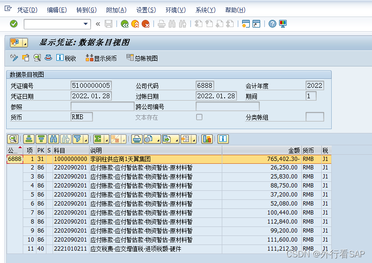Click the Create New Session icon
The width and height of the screenshot is (372, 263).
[245, 24]
